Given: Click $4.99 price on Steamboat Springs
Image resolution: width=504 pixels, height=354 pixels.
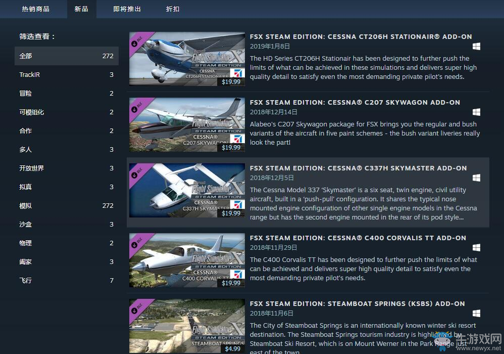Looking at the screenshot, I should tap(233, 349).
